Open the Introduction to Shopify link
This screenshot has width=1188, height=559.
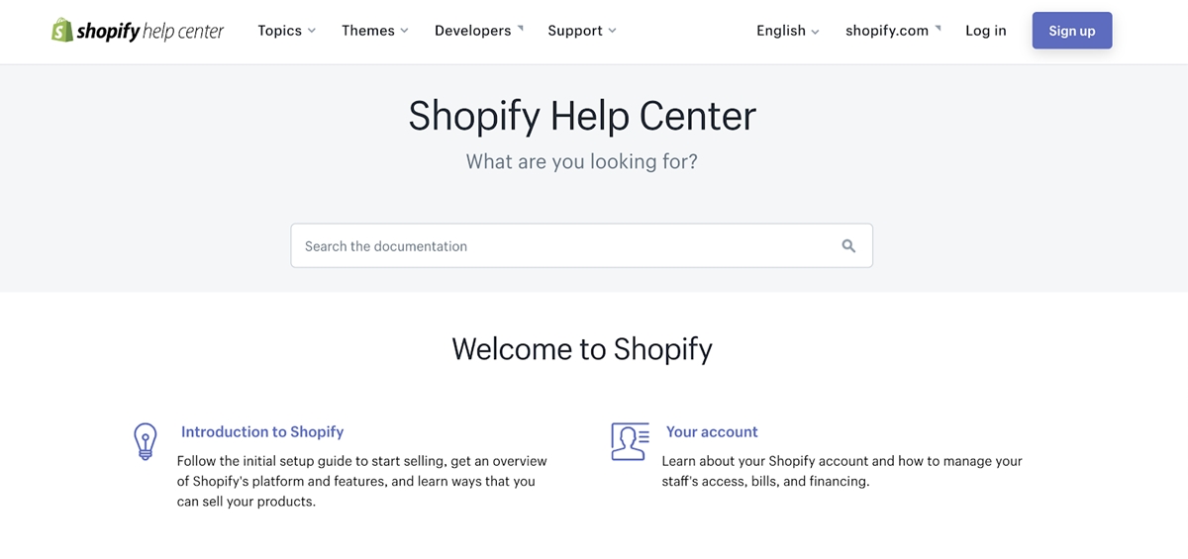262,432
